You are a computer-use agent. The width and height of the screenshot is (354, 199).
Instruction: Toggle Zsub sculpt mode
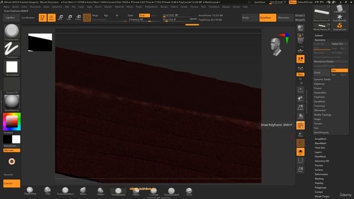(x=144, y=15)
